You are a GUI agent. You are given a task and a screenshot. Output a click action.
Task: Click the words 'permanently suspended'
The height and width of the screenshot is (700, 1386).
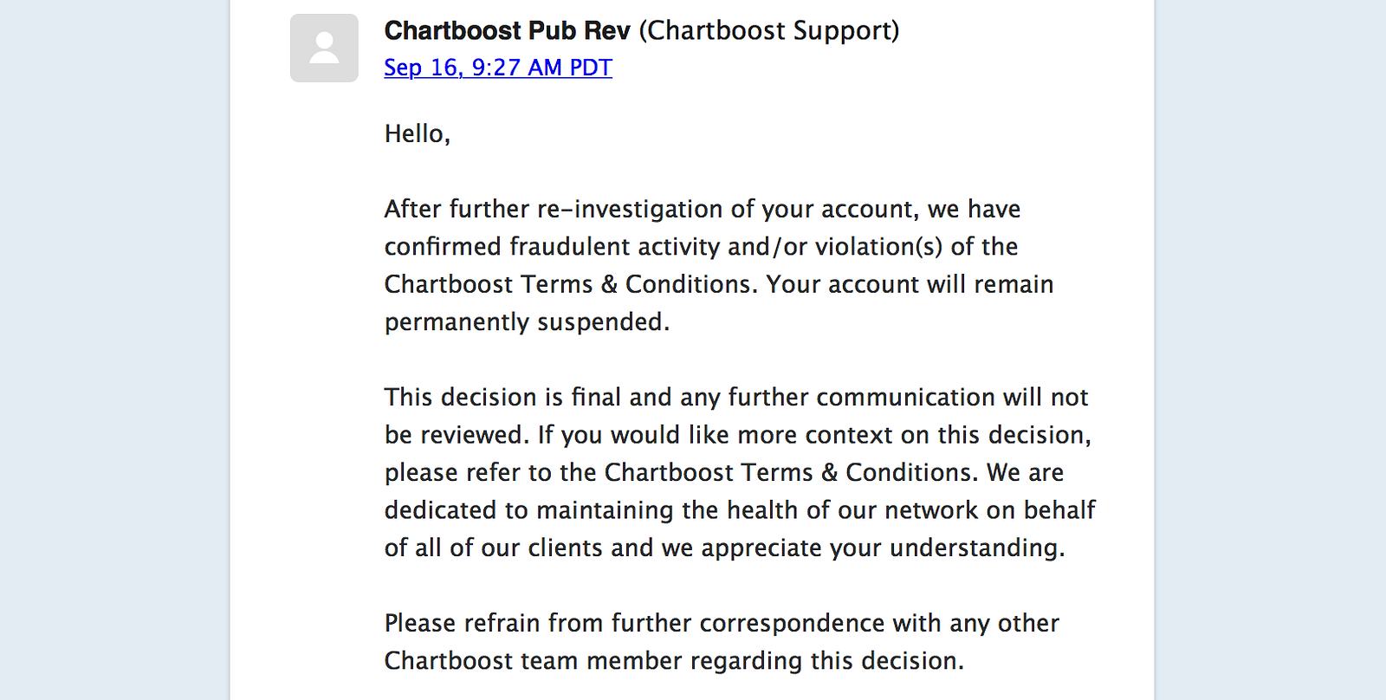click(x=525, y=322)
